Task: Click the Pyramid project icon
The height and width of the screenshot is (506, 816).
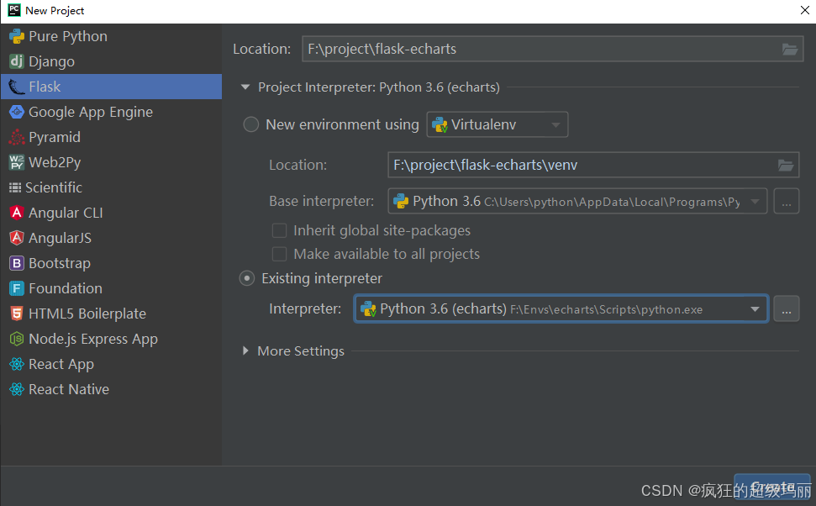Action: pos(17,137)
